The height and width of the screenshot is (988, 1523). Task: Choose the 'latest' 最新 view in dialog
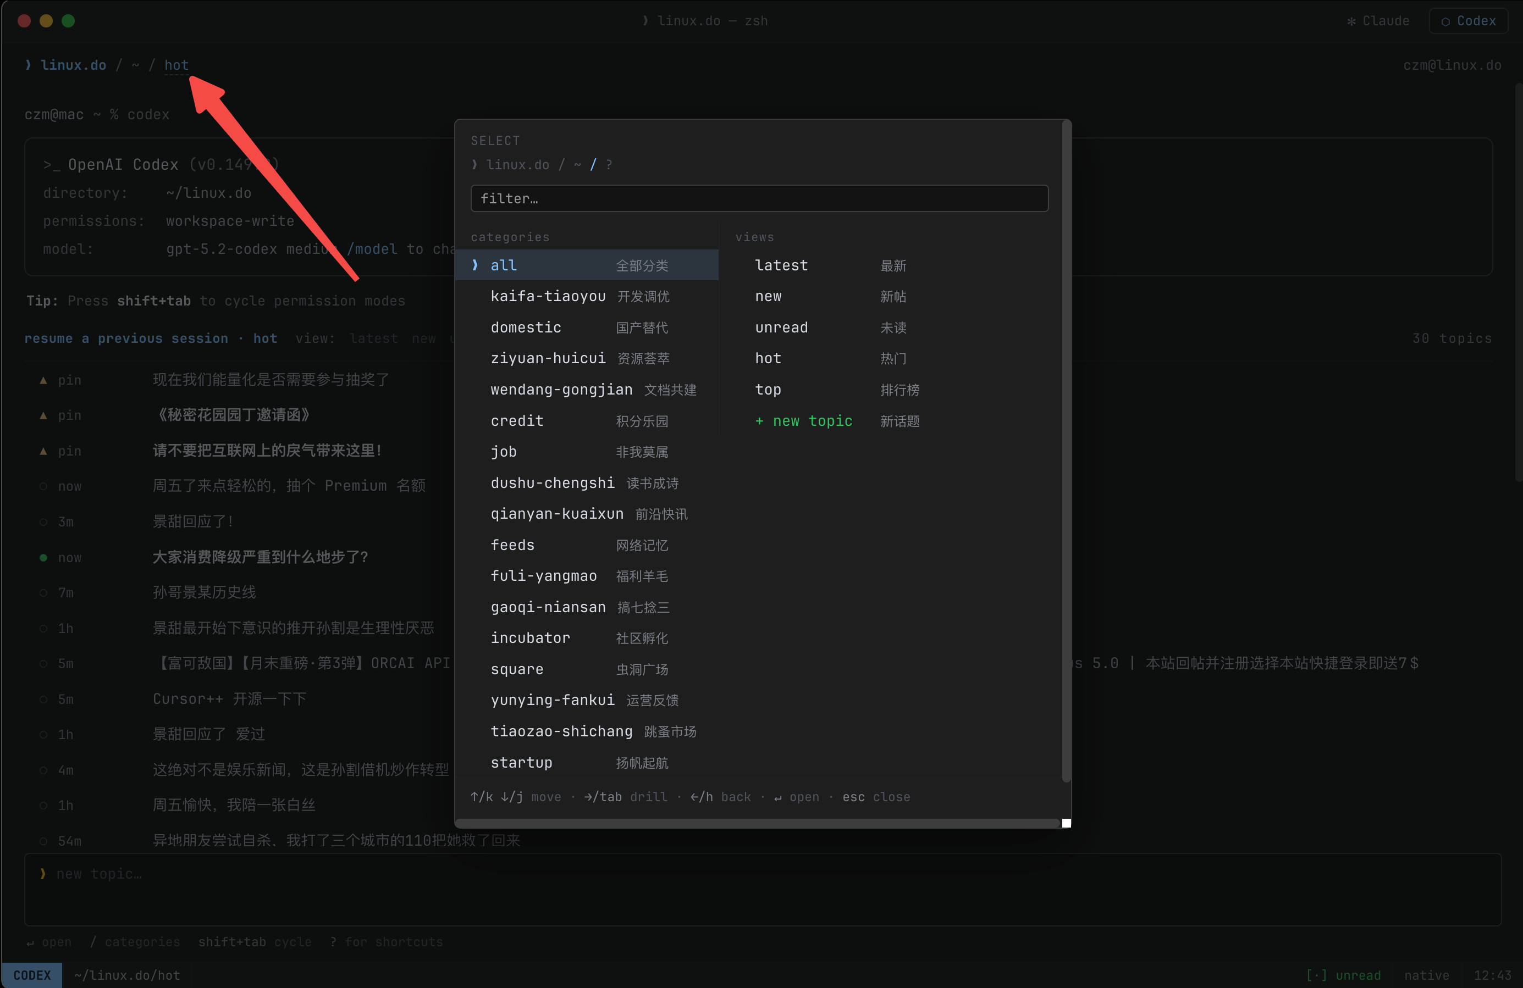tap(890, 265)
